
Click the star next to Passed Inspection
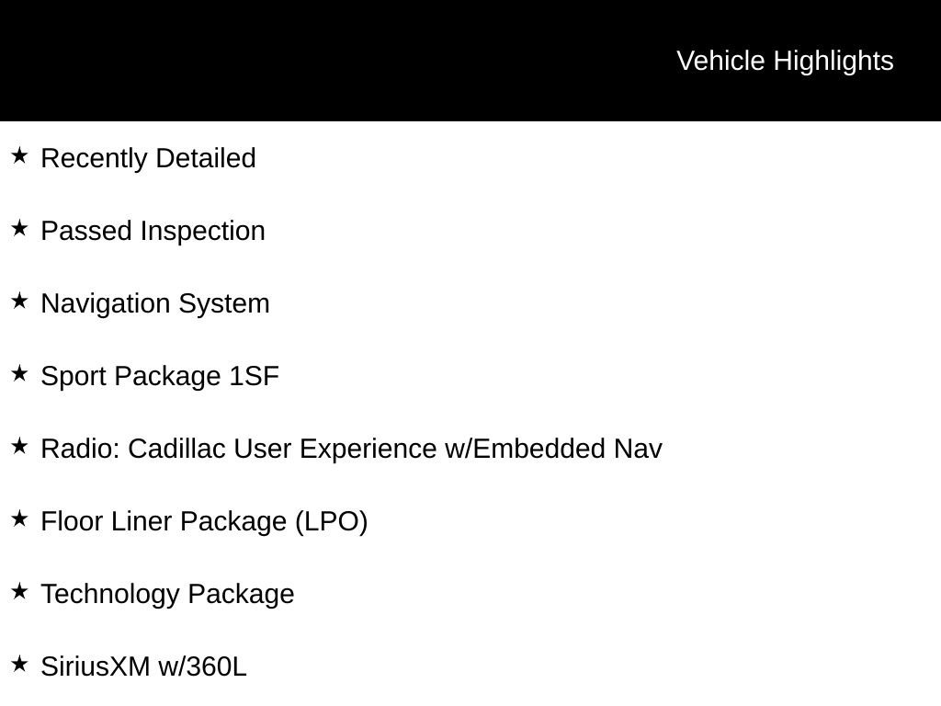[x=19, y=229]
